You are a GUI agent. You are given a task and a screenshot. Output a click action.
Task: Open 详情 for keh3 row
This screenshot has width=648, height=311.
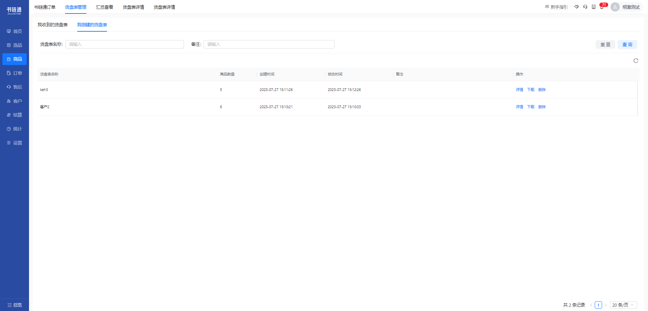[x=519, y=90]
